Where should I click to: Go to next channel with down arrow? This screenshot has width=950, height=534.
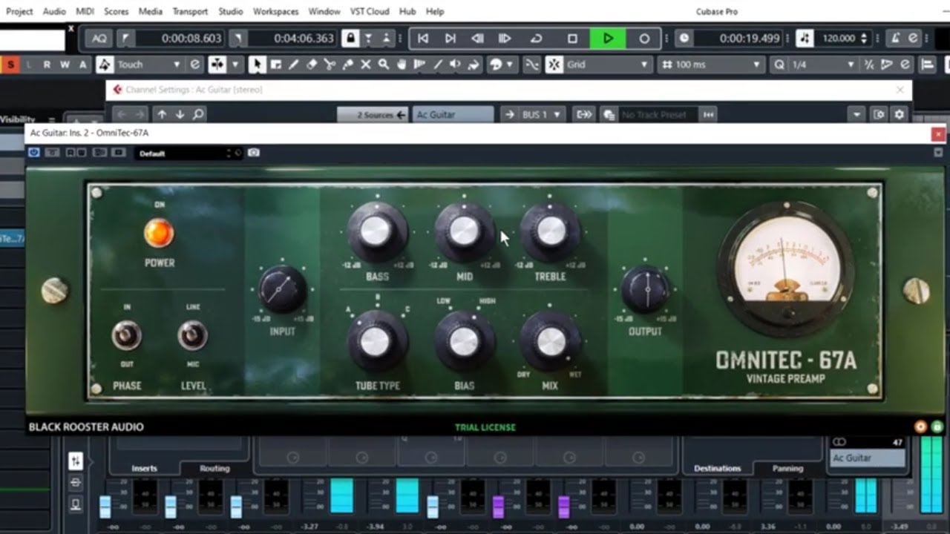click(180, 114)
